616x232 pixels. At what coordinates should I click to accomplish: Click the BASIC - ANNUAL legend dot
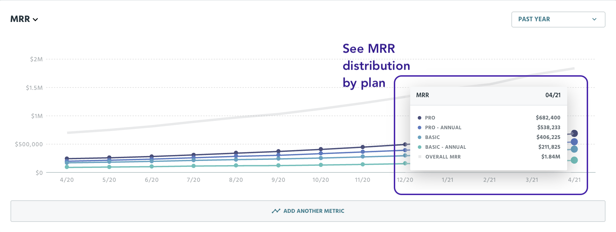point(419,147)
